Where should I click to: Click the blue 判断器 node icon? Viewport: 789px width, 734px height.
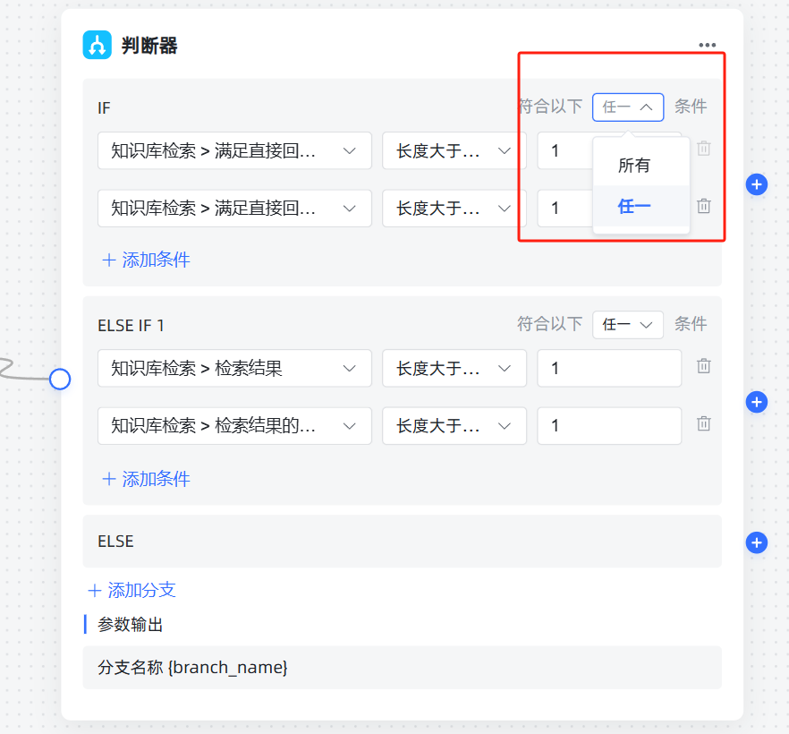(97, 46)
